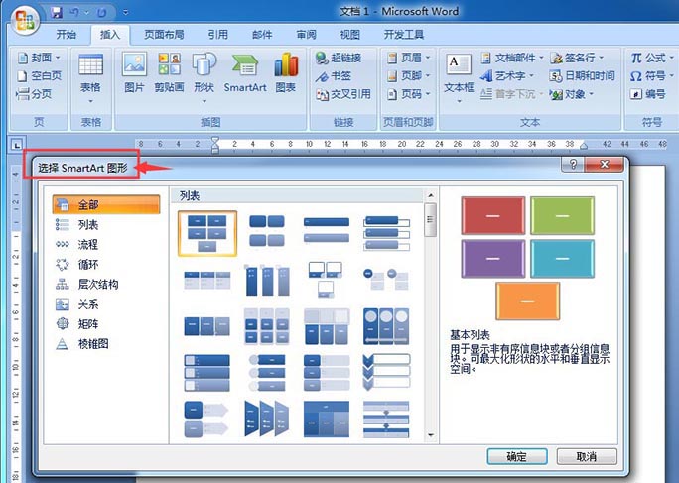Screen dimensions: 679x483
Task: Insert a 分页 page break
Action: pos(34,94)
